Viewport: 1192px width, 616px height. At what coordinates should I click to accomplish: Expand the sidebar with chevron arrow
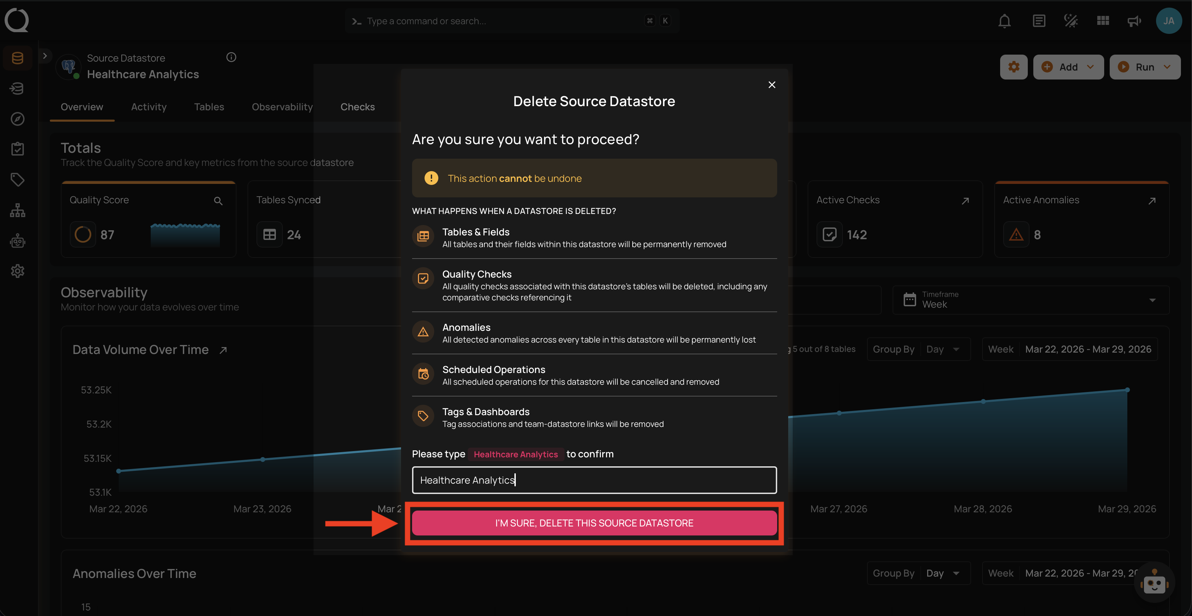[45, 56]
